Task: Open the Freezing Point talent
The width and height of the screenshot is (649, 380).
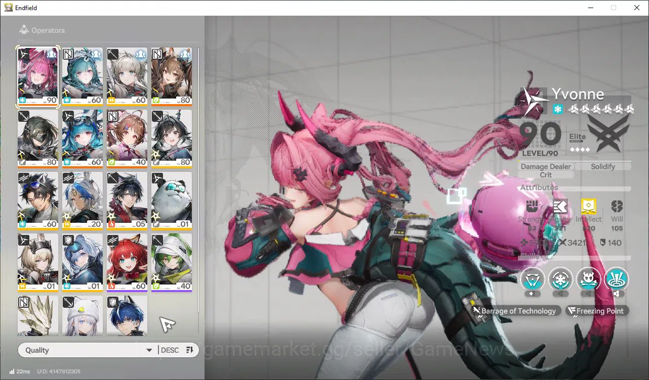Action: pyautogui.click(x=597, y=311)
